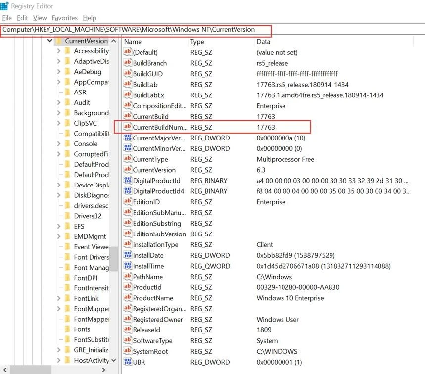Click the string icon next to ProductName
The image size is (425, 374).
coord(127,298)
